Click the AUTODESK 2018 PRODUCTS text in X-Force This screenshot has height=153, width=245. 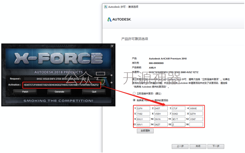(58, 72)
